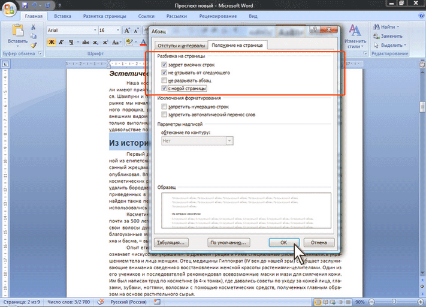Enable 'не разрывать абзац' checkbox
426x307 pixels.
(164, 80)
